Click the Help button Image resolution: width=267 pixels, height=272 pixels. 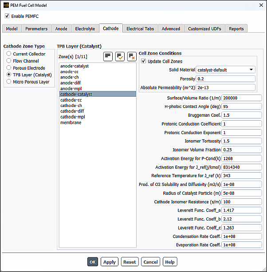[170, 262]
